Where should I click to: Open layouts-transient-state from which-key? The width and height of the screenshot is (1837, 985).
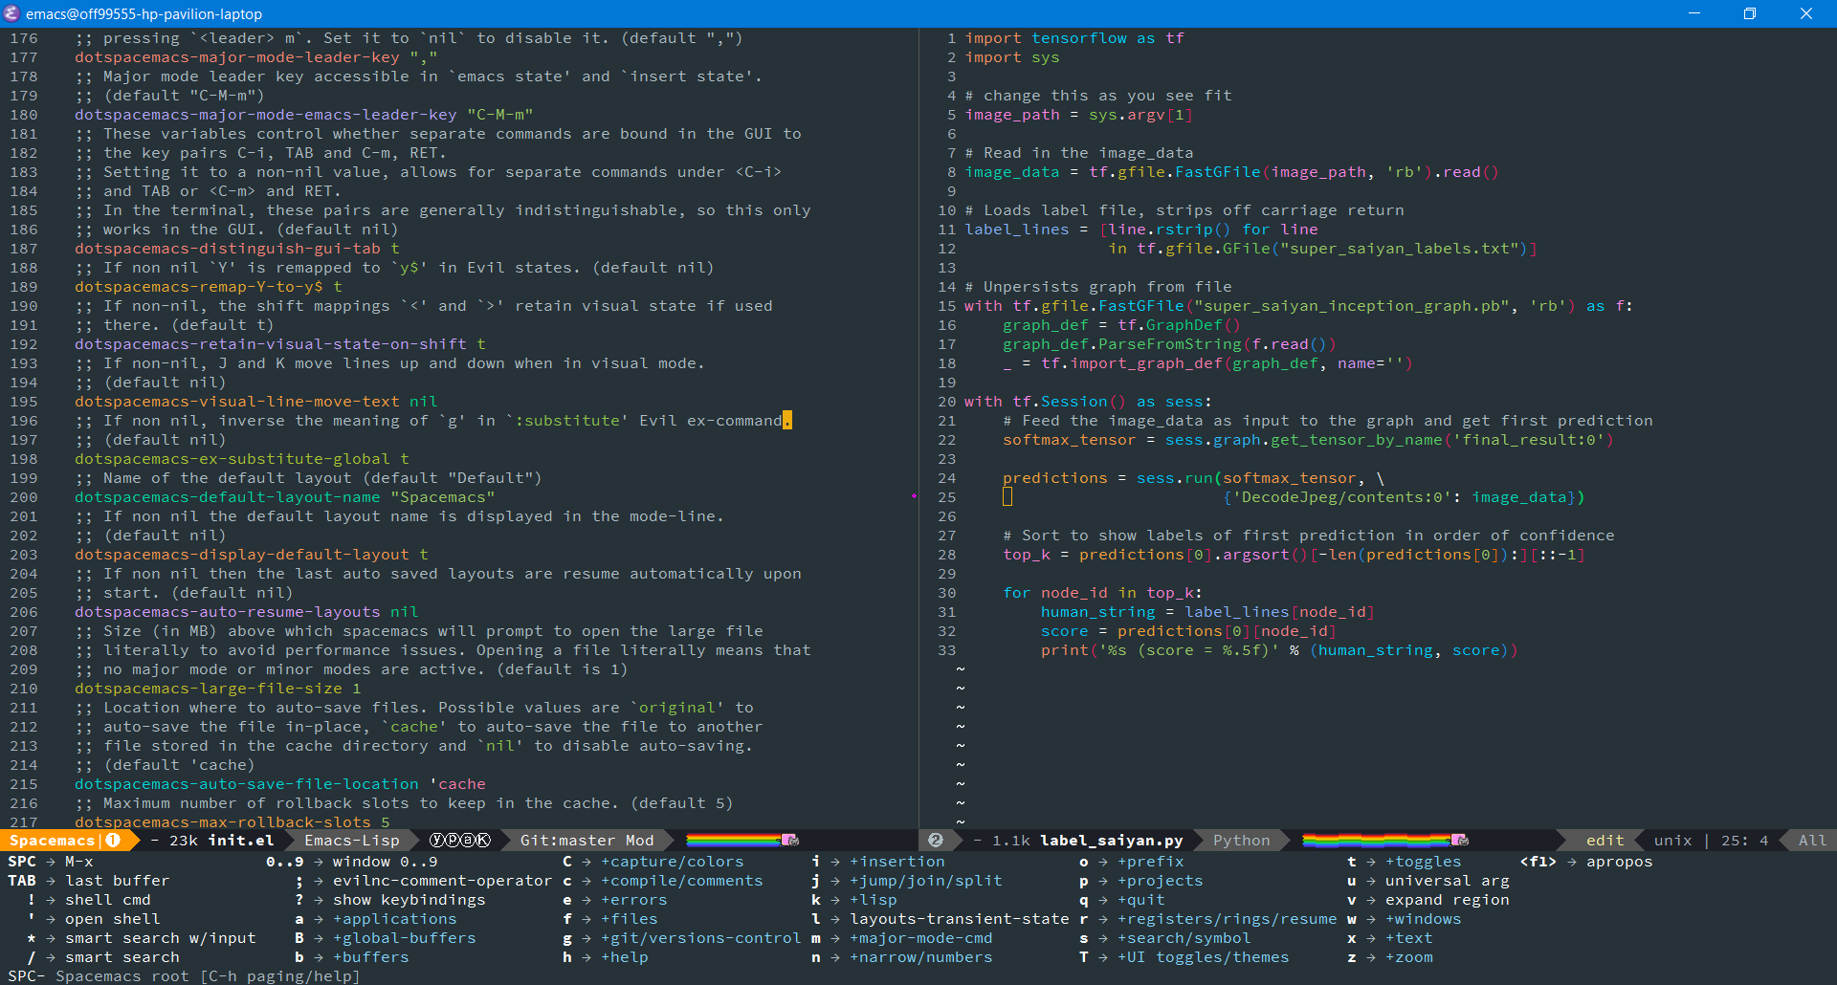point(959,919)
